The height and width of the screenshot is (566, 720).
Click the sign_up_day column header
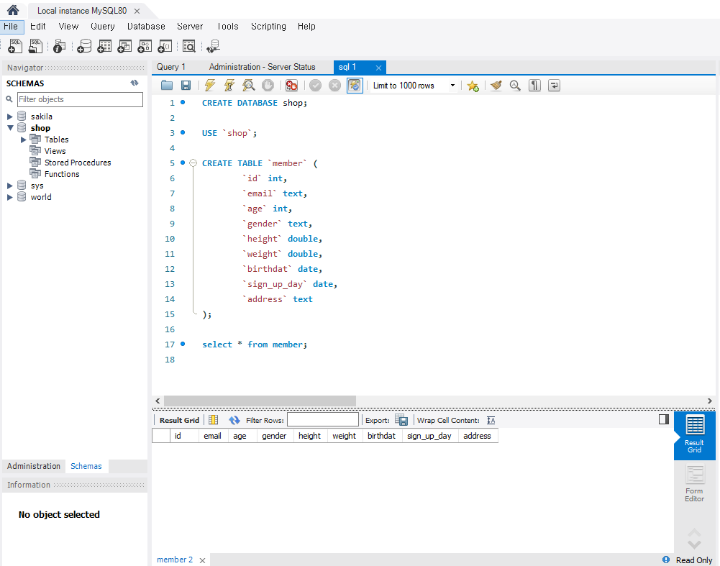(x=429, y=436)
